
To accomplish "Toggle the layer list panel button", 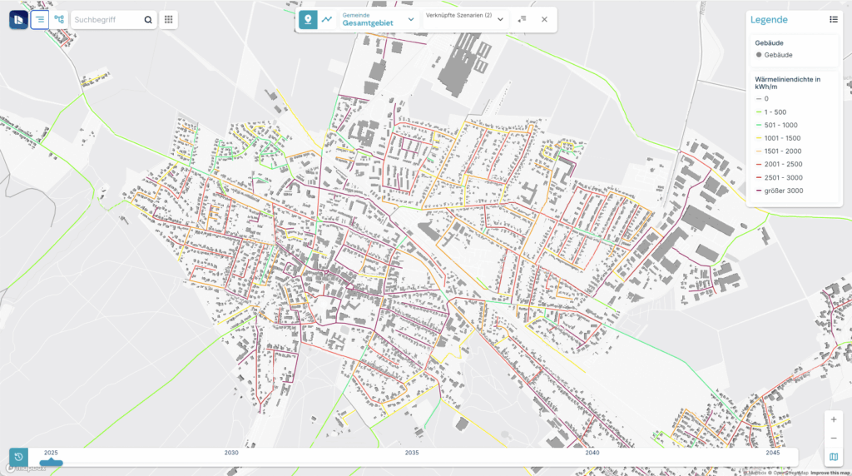I will [x=40, y=19].
